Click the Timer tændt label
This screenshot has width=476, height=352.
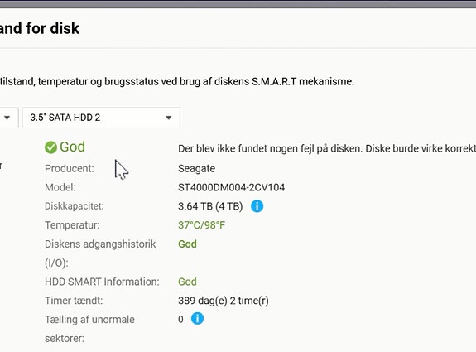coord(74,301)
